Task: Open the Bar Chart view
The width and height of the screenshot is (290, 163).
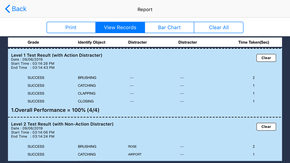Action: click(x=169, y=28)
